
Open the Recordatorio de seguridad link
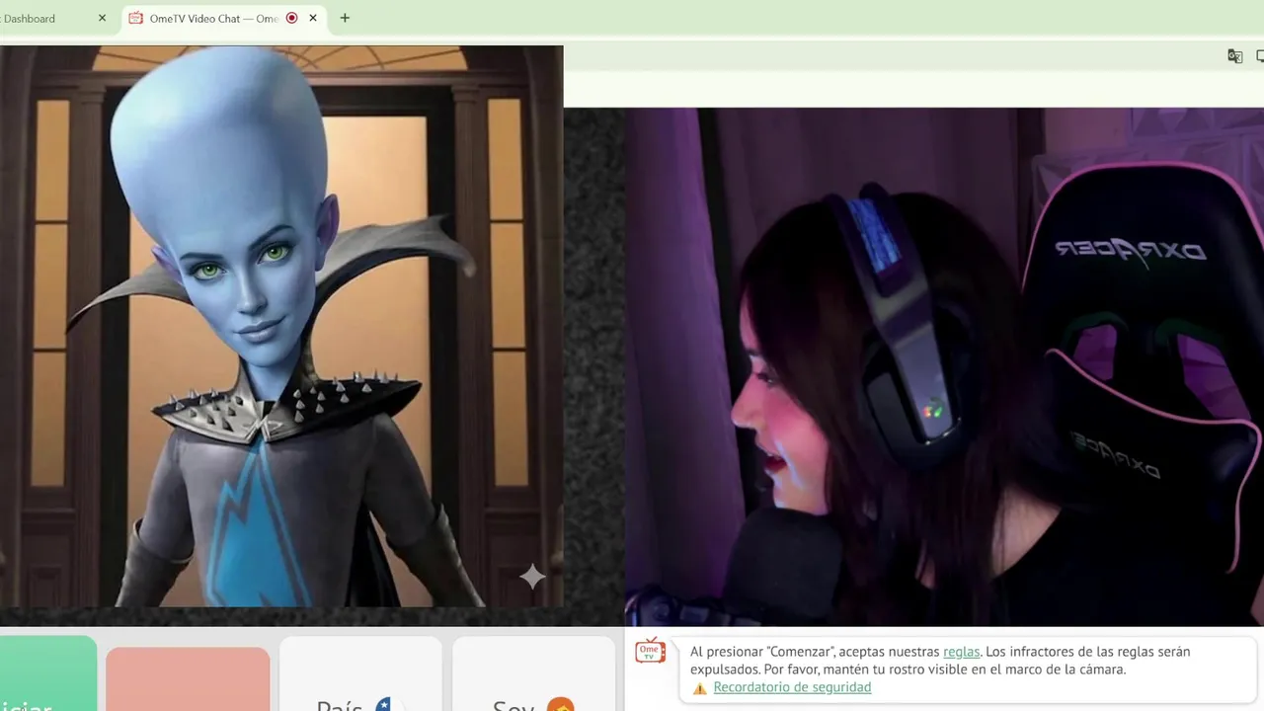pos(792,687)
